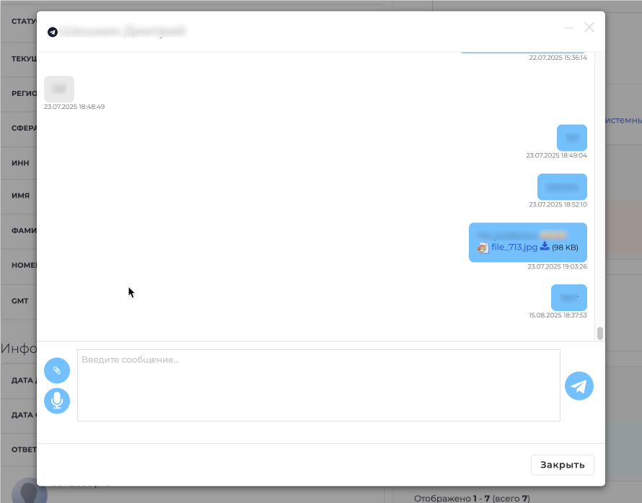Image resolution: width=642 pixels, height=503 pixels.
Task: Minimize the chat dialog
Action: pyautogui.click(x=568, y=28)
